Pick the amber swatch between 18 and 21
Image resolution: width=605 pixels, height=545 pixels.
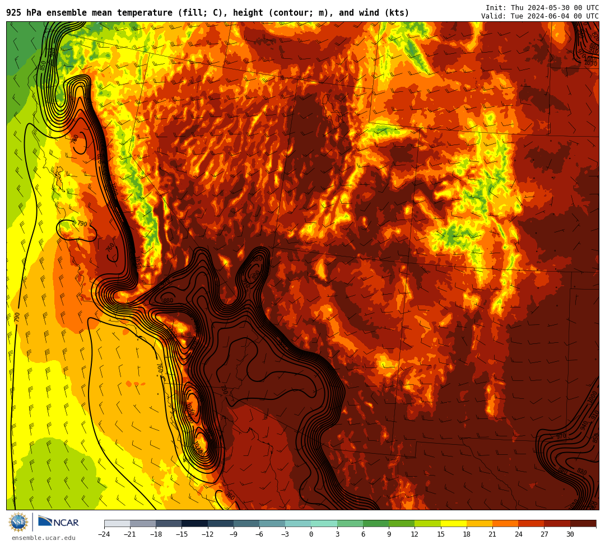(x=479, y=523)
